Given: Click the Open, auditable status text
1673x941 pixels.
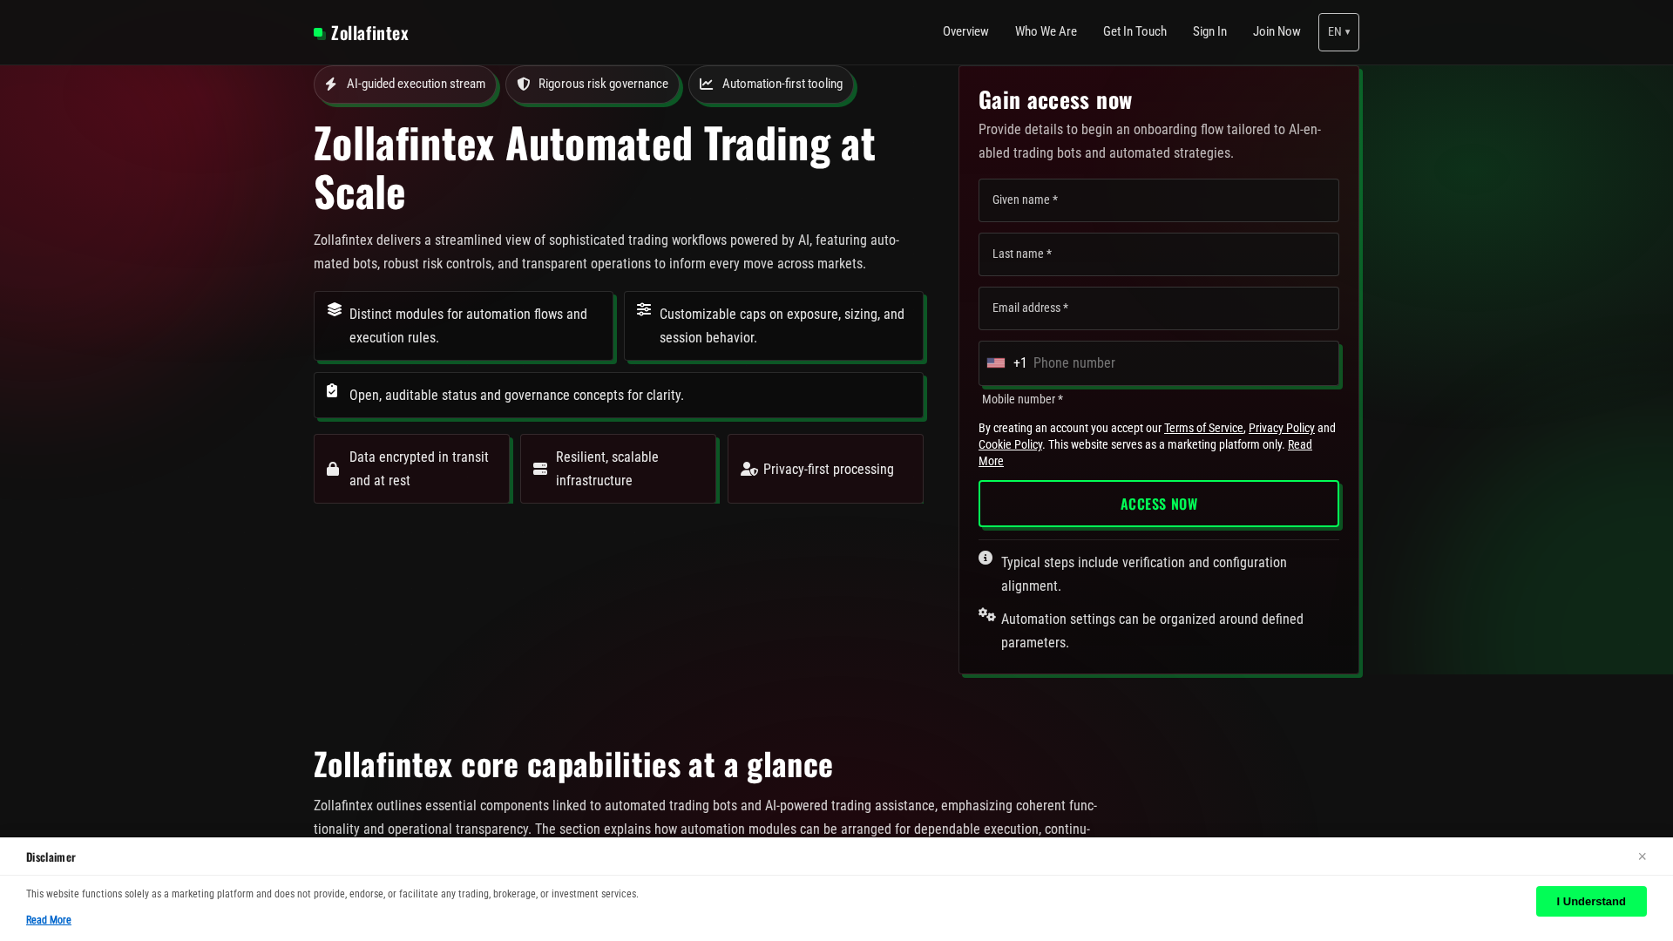Looking at the screenshot, I should pyautogui.click(x=517, y=396).
